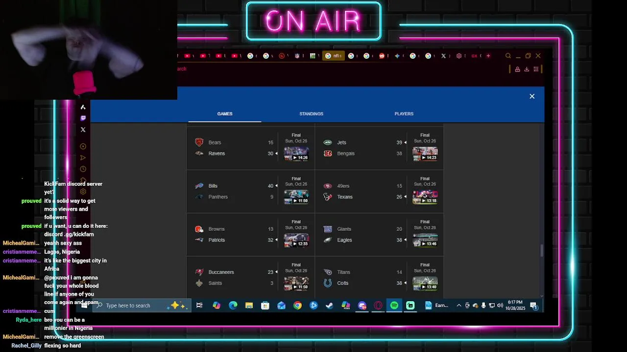Select the STANDINGS tab
Screen dimensions: 627x352
pyautogui.click(x=311, y=114)
